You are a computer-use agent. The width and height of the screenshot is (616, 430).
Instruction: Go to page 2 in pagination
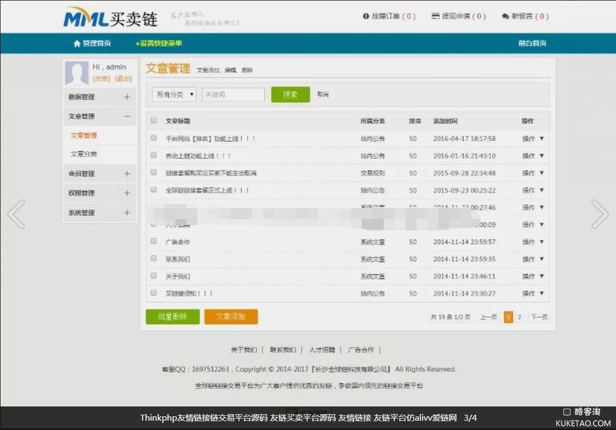520,317
